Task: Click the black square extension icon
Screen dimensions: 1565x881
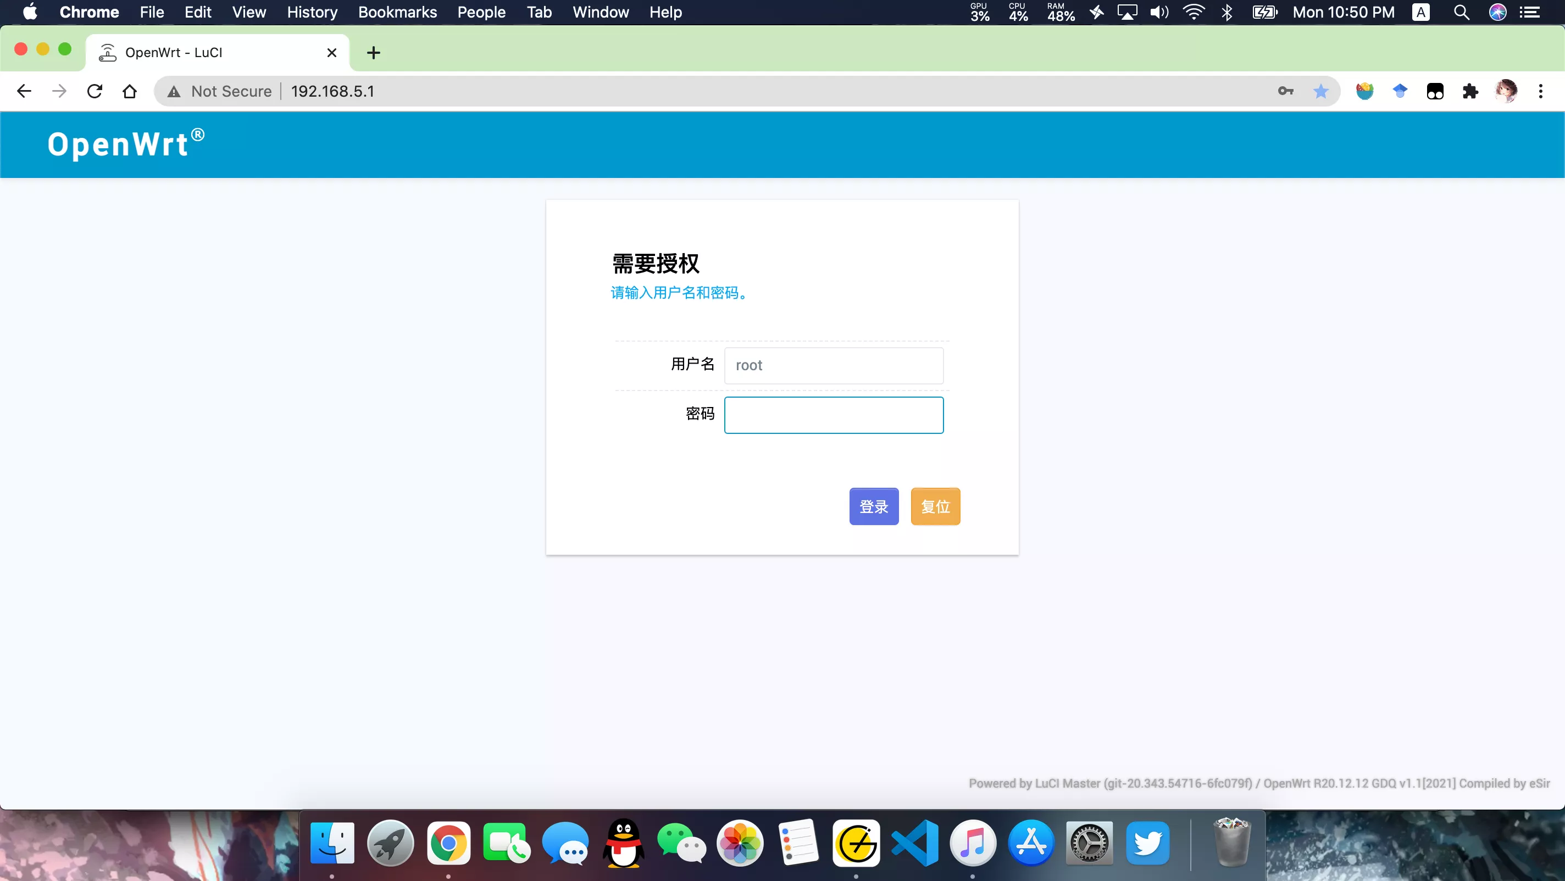Action: tap(1435, 91)
